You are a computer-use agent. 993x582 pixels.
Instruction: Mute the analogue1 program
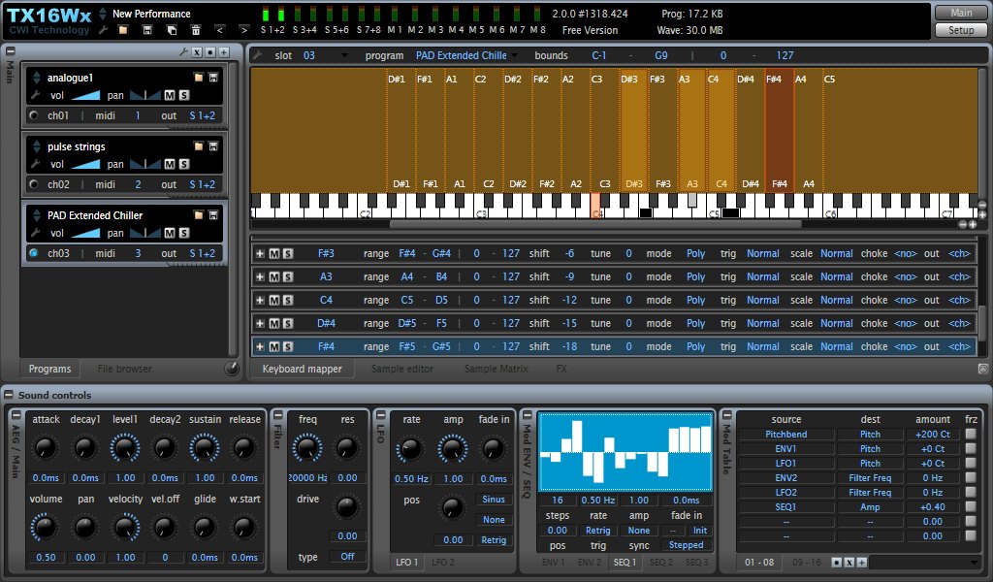[169, 95]
